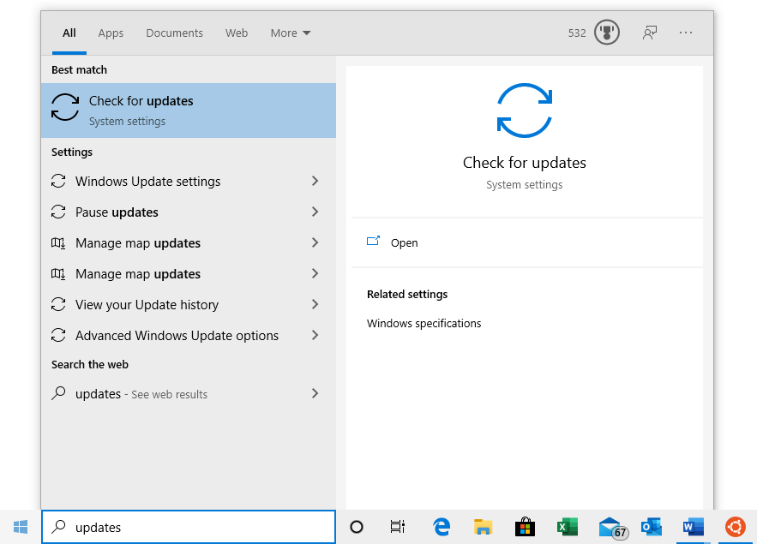Expand arrow for web results updates
757x544 pixels.
click(x=315, y=394)
